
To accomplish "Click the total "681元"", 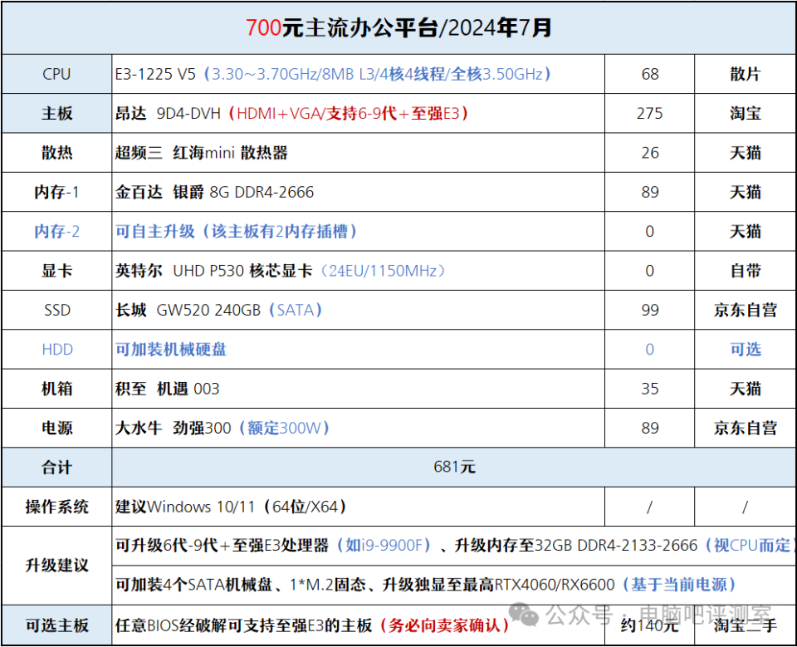I will 454,467.
